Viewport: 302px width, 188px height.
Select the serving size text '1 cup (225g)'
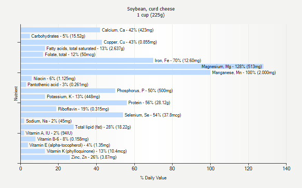click(x=151, y=15)
